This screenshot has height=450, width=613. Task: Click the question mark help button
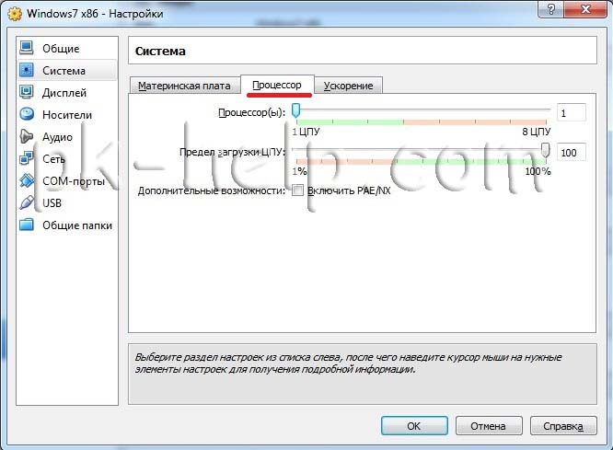552,9
